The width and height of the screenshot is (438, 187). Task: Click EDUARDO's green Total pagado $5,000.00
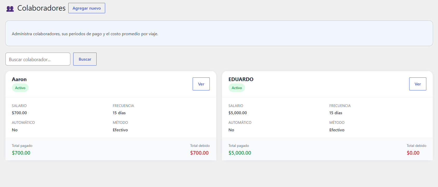(240, 153)
